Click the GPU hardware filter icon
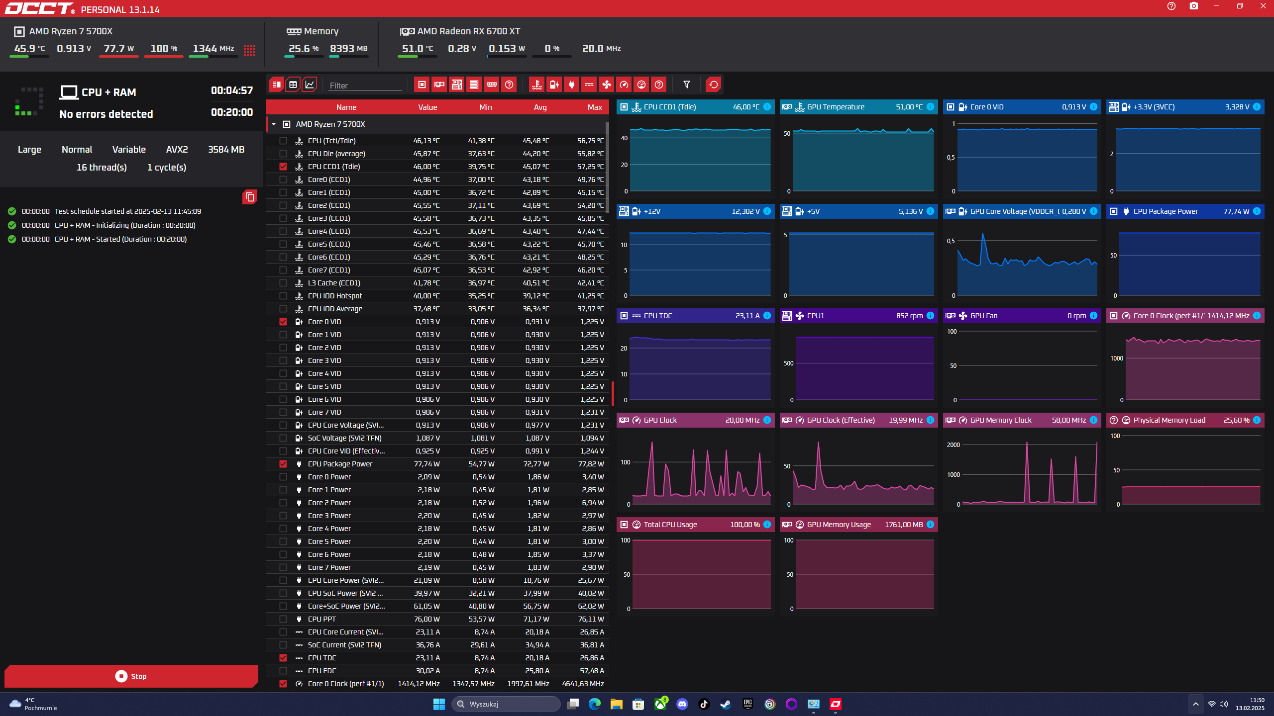1274x716 pixels. (x=439, y=85)
